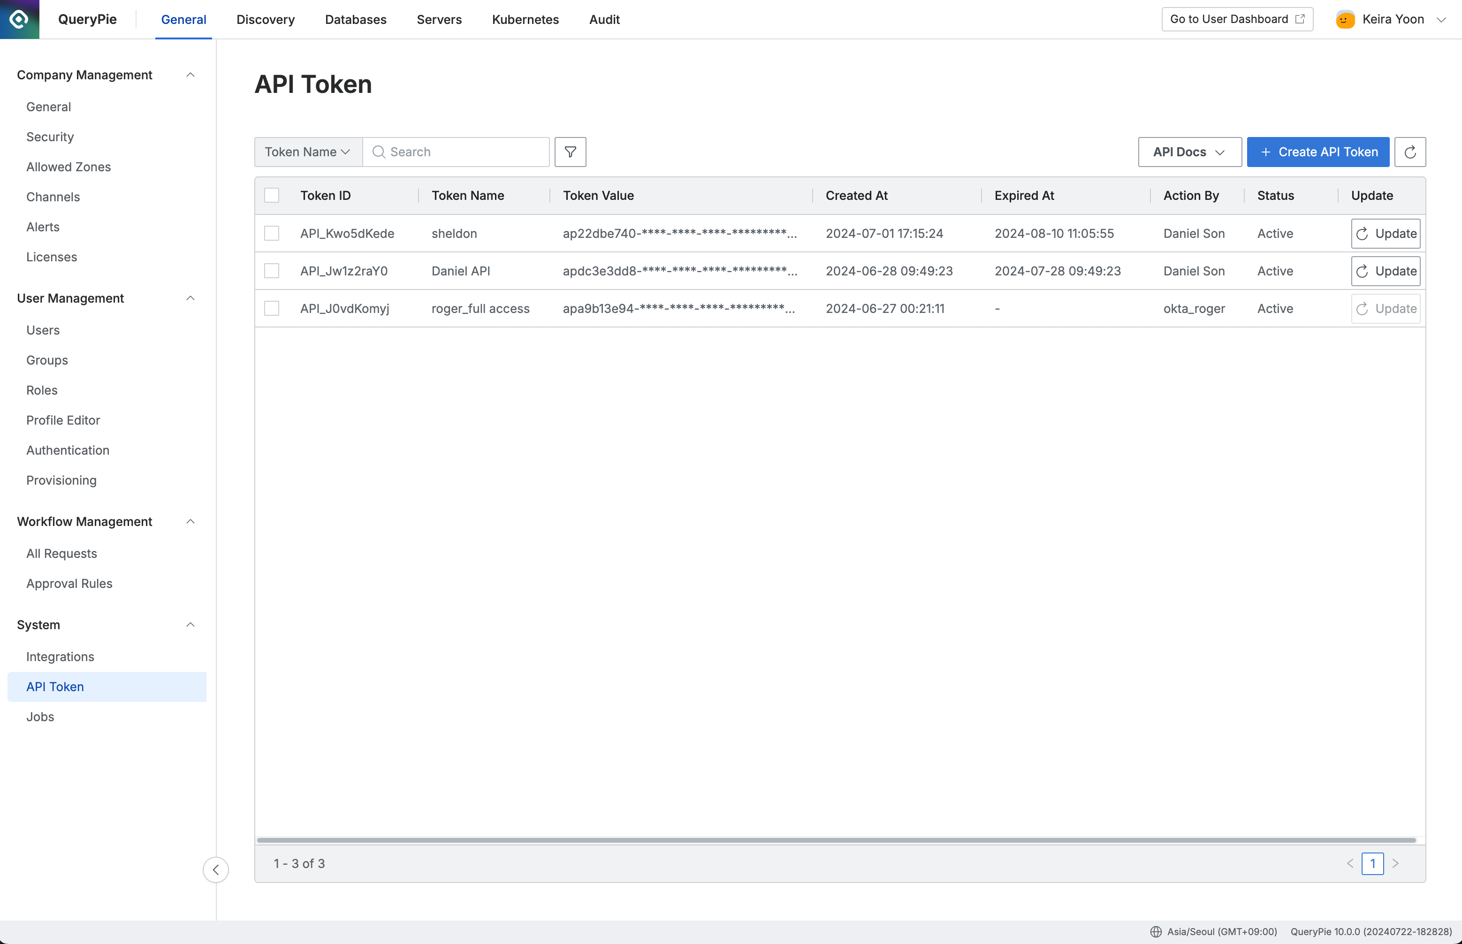Collapse the User Management section
This screenshot has width=1462, height=944.
tap(190, 298)
